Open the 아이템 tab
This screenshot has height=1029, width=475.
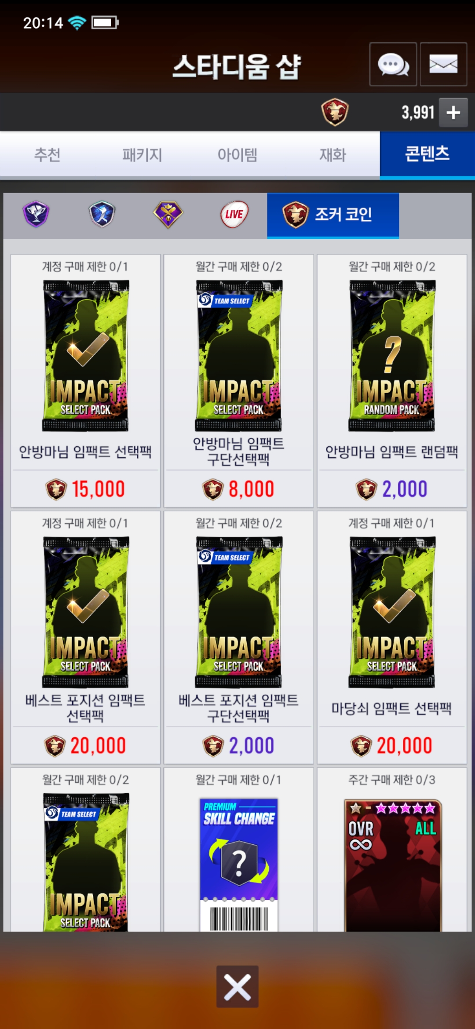click(x=237, y=155)
